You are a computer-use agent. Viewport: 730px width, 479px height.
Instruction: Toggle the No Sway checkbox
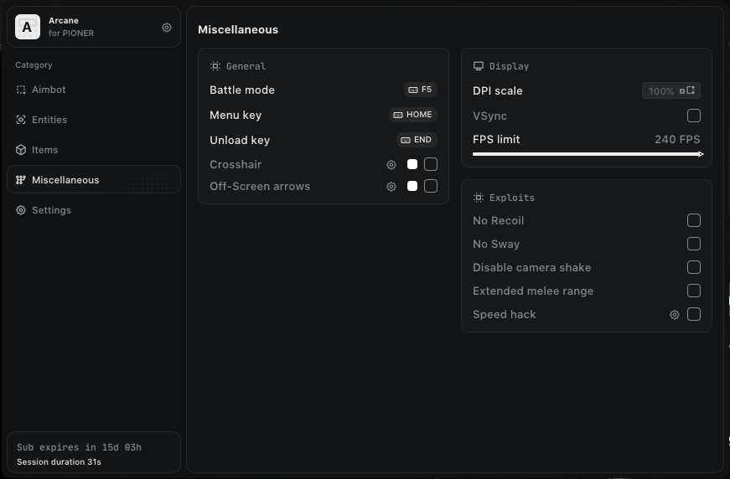[x=694, y=244]
